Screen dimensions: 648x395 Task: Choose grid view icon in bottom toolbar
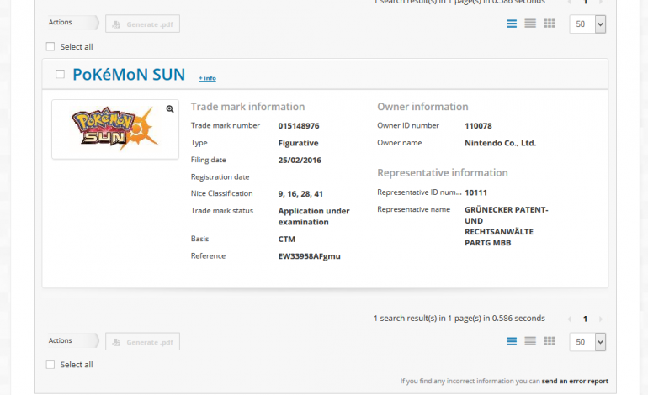click(550, 341)
